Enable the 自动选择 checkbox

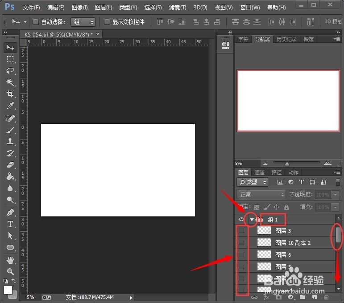pos(36,22)
